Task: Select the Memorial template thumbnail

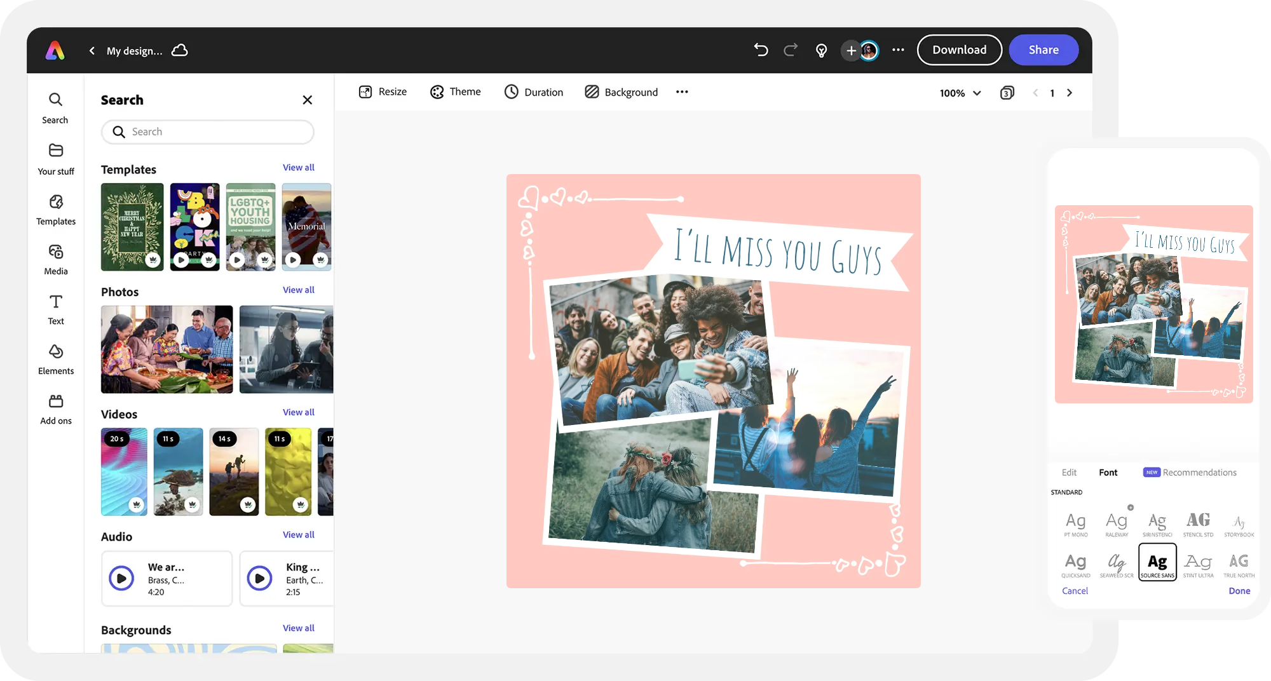Action: [x=307, y=227]
